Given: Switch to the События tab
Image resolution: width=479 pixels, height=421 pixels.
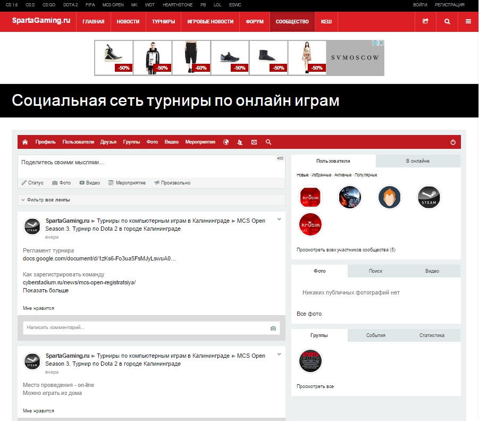Looking at the screenshot, I should point(376,335).
